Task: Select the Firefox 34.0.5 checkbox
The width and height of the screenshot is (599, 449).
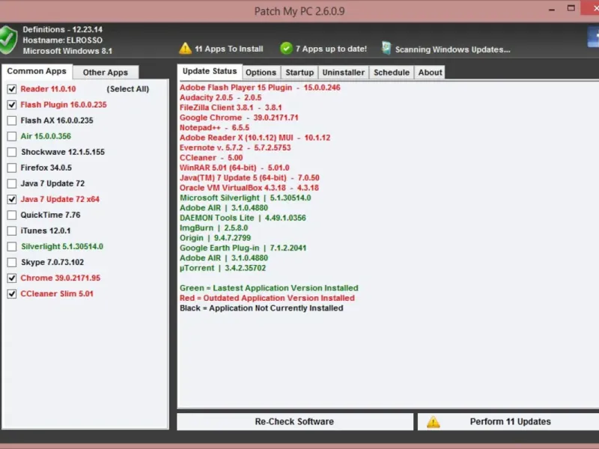Action: [12, 168]
